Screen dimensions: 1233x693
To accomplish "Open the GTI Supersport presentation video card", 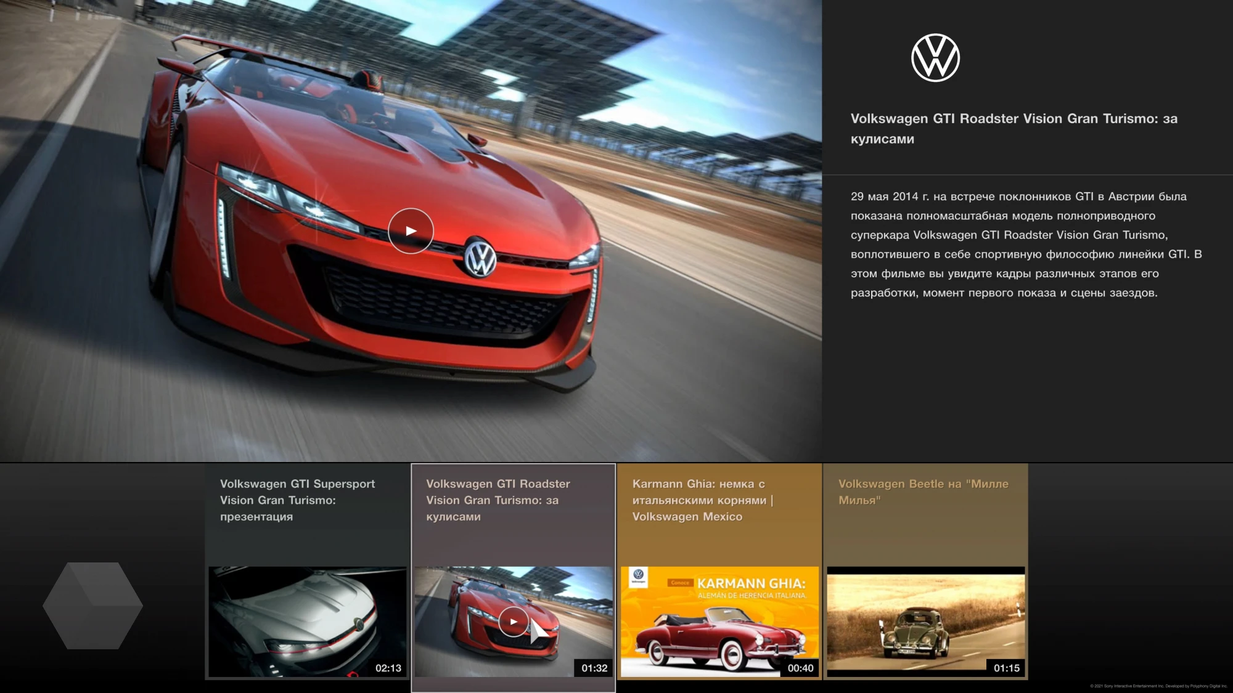I will (308, 572).
